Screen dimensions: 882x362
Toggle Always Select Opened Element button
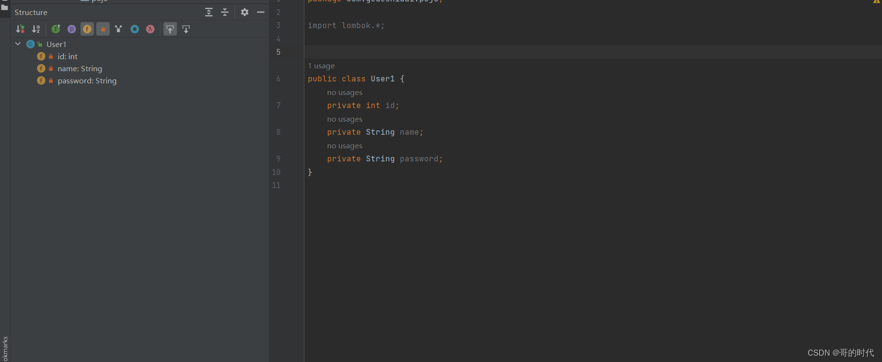[170, 29]
